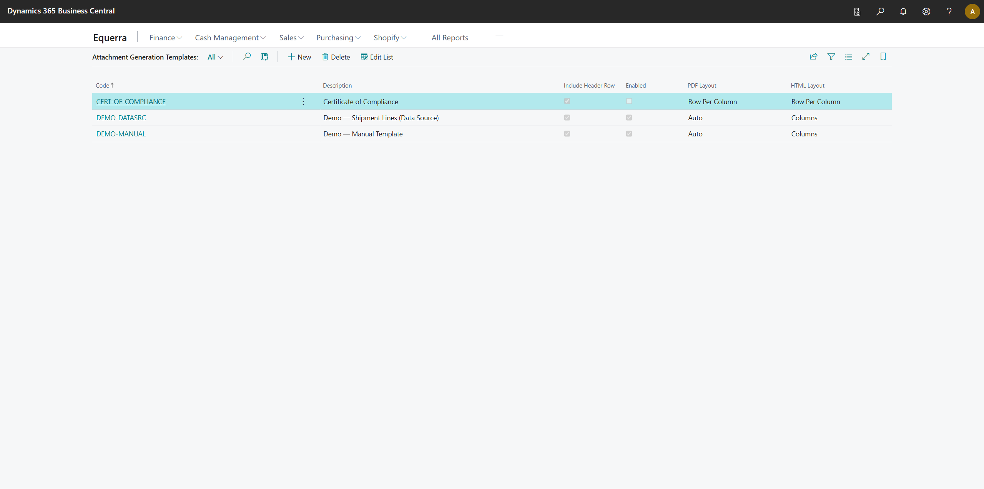Click PDF Layout 'Row Per Column' cell
Viewport: 984px width, 489px height.
coord(712,101)
